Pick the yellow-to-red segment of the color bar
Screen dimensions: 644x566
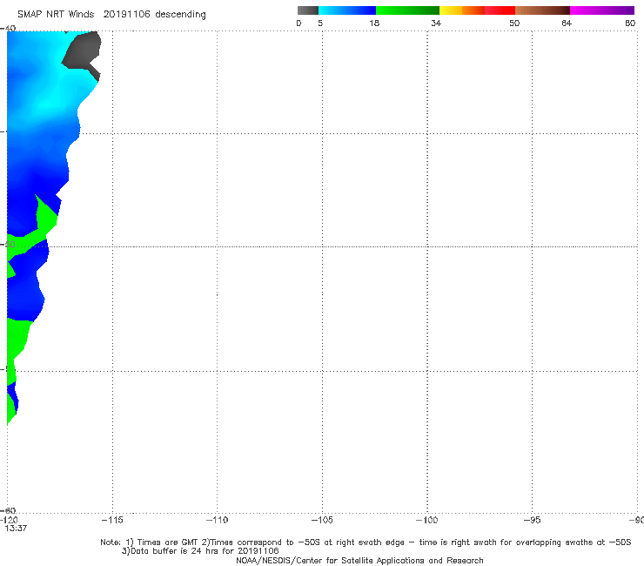click(477, 10)
